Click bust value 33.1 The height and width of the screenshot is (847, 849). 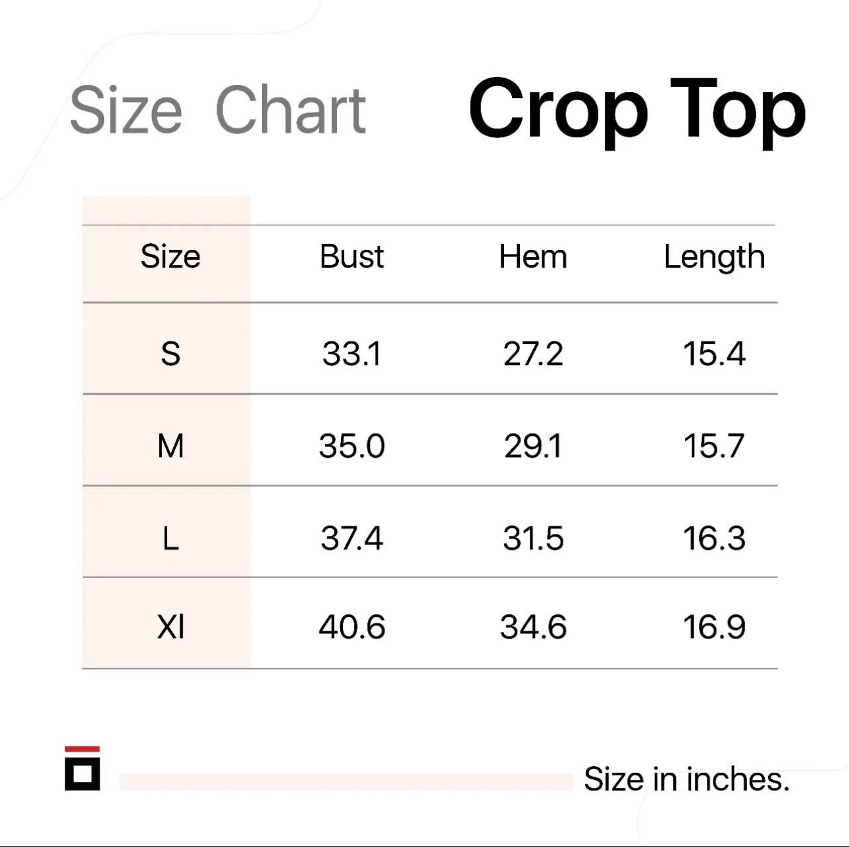pyautogui.click(x=351, y=354)
